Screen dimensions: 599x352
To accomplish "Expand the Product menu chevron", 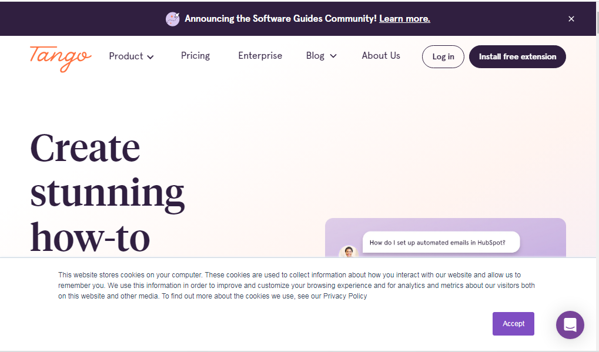I will pyautogui.click(x=150, y=57).
